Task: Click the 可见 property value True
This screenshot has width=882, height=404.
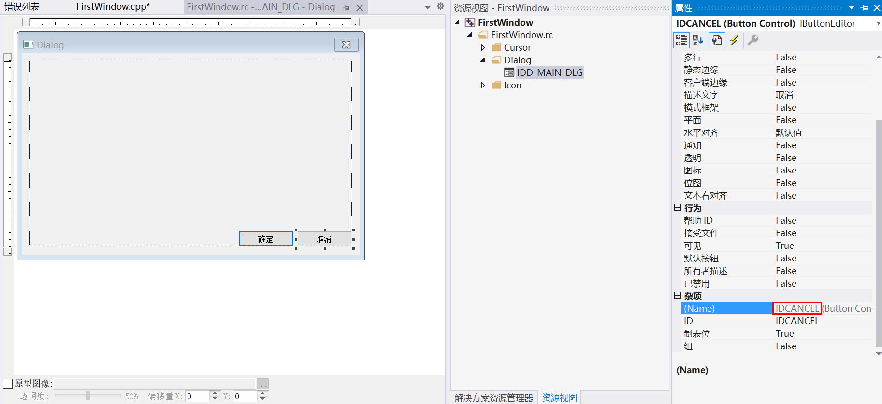Action: [x=785, y=245]
